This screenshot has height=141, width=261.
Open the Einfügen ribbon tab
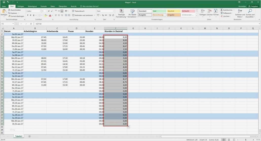pyautogui.click(x=21, y=6)
